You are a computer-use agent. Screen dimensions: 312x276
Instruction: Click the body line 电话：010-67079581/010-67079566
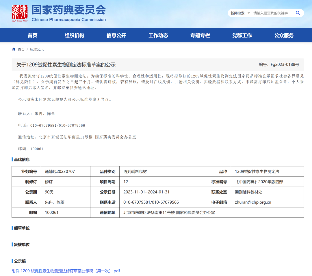[51, 125]
